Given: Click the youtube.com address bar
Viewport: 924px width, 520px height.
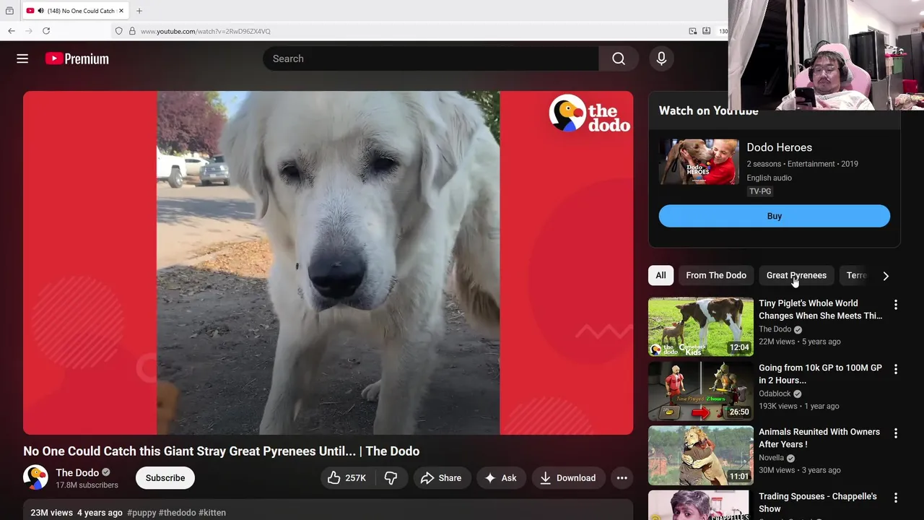Looking at the screenshot, I should click(x=206, y=31).
